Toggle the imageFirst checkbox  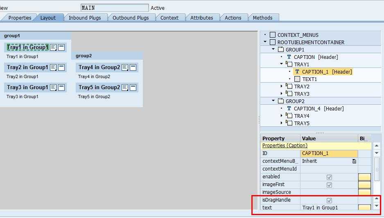coord(329,185)
